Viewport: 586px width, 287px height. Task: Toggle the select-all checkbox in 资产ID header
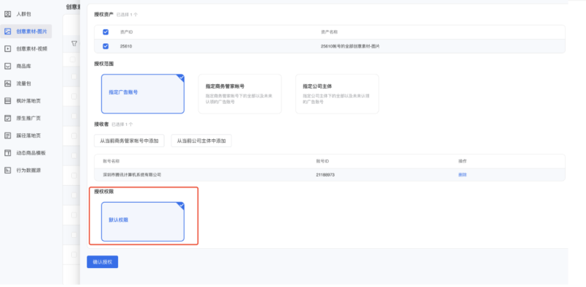click(105, 32)
